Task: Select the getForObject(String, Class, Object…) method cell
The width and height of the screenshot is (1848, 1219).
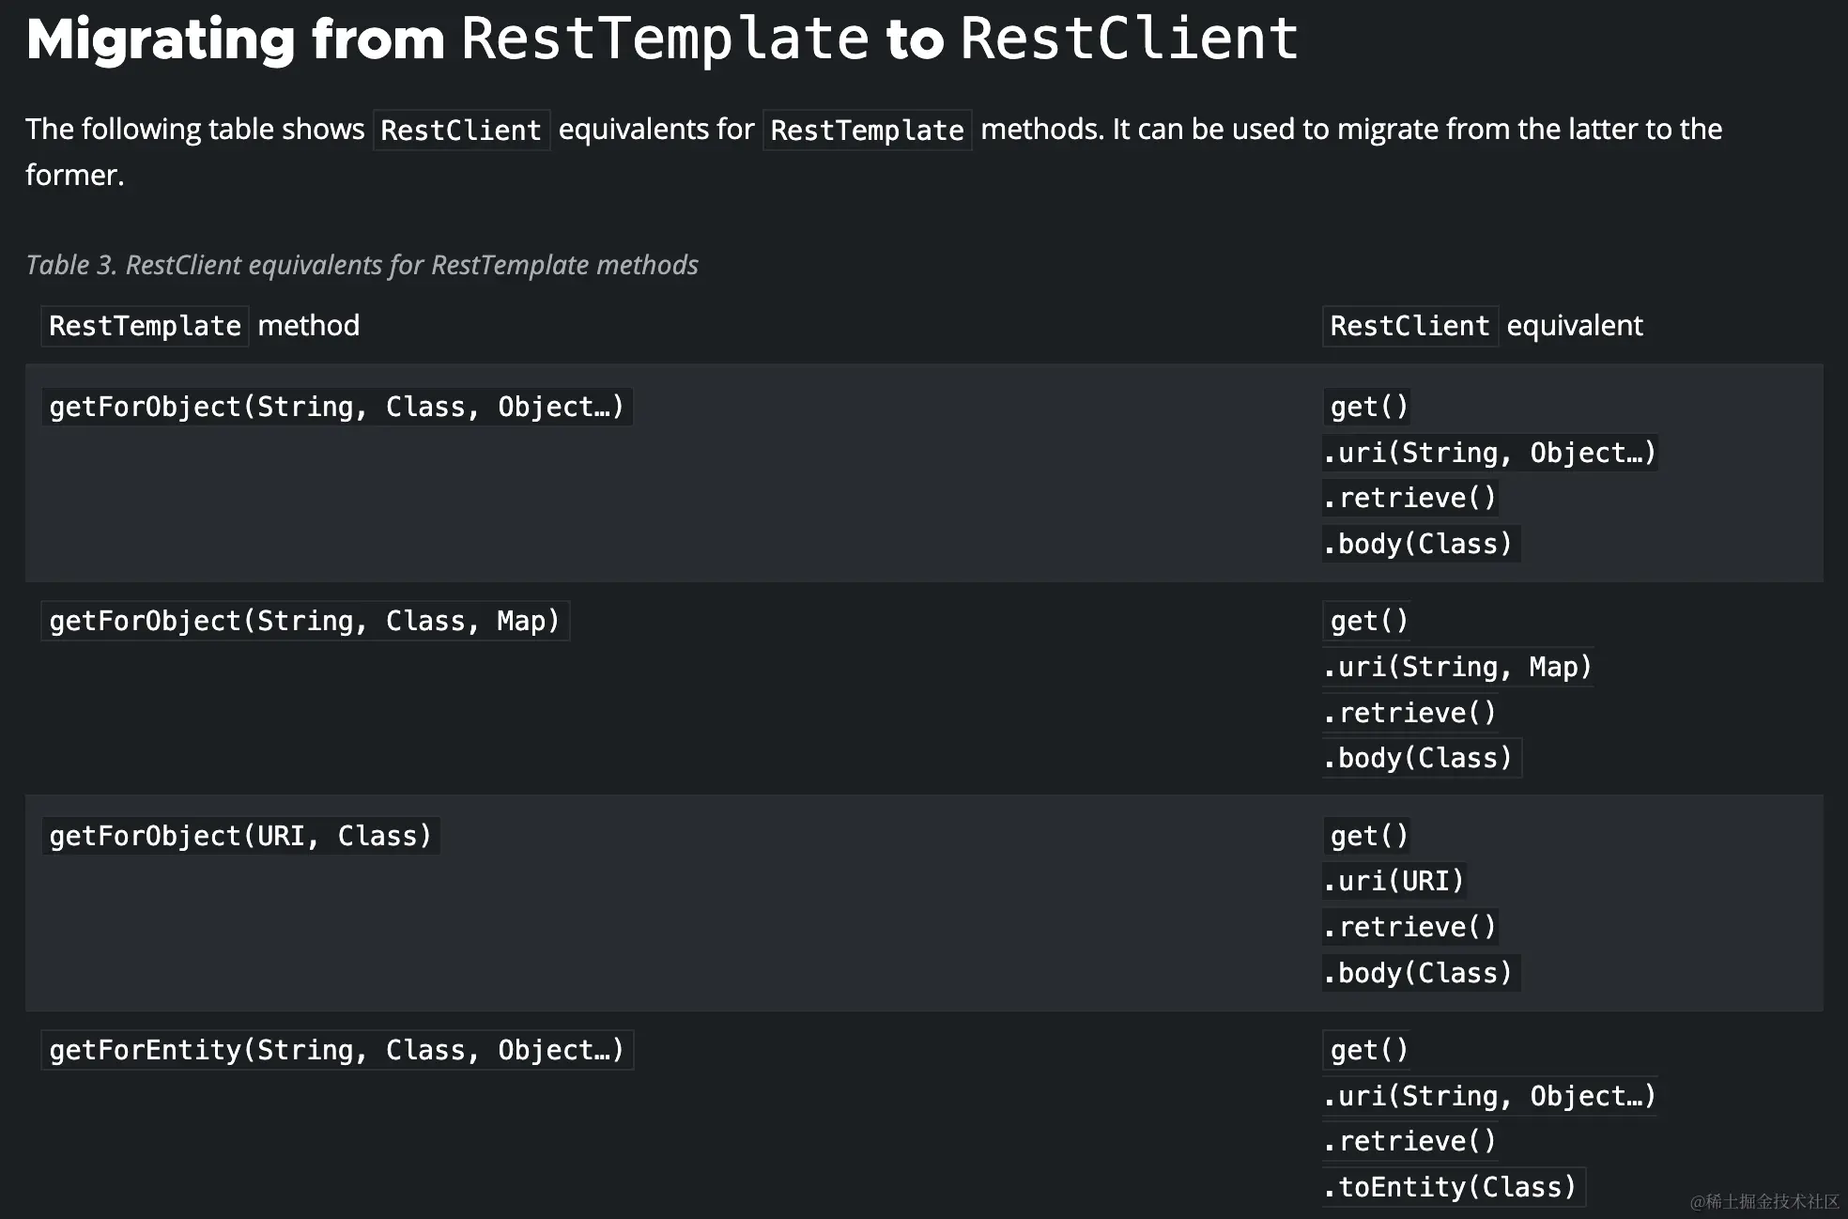Action: coord(336,407)
